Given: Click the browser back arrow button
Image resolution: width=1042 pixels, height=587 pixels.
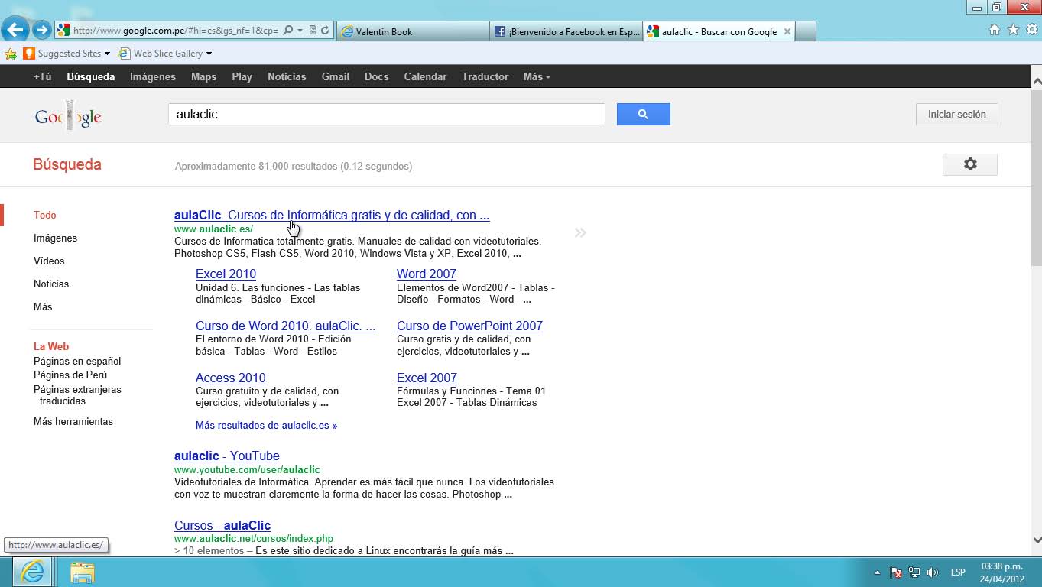Looking at the screenshot, I should 15,31.
